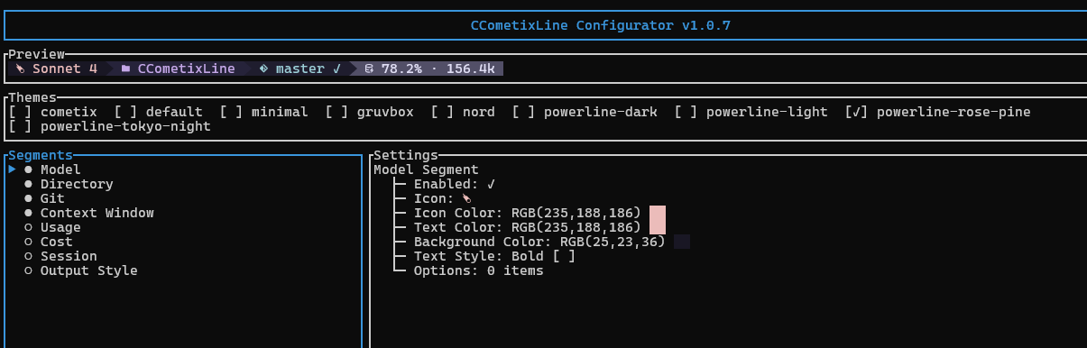
Task: Expand the Options: 0 items row
Action: tap(478, 270)
